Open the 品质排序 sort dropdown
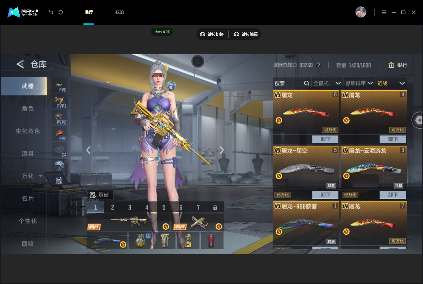 tap(359, 83)
